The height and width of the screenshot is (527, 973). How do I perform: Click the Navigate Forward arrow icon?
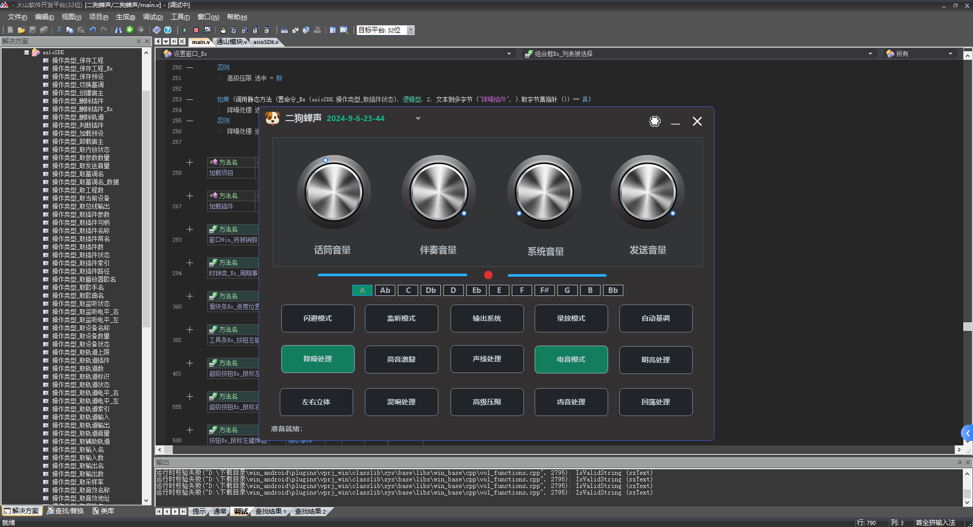[x=141, y=30]
